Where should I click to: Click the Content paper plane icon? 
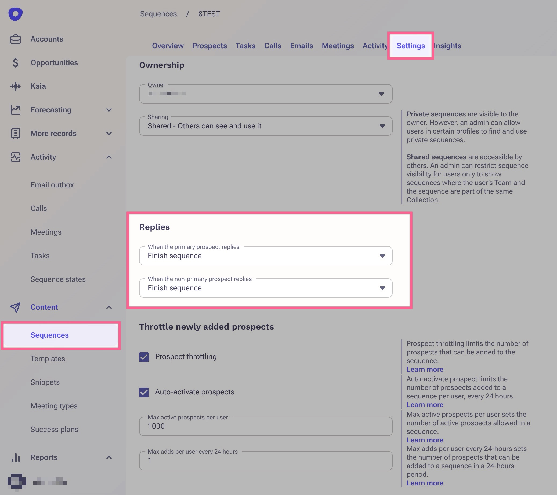coord(15,307)
